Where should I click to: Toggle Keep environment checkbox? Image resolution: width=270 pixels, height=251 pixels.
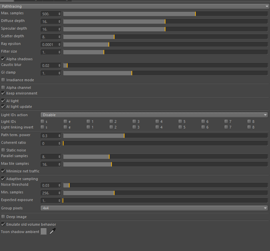coord(3,93)
